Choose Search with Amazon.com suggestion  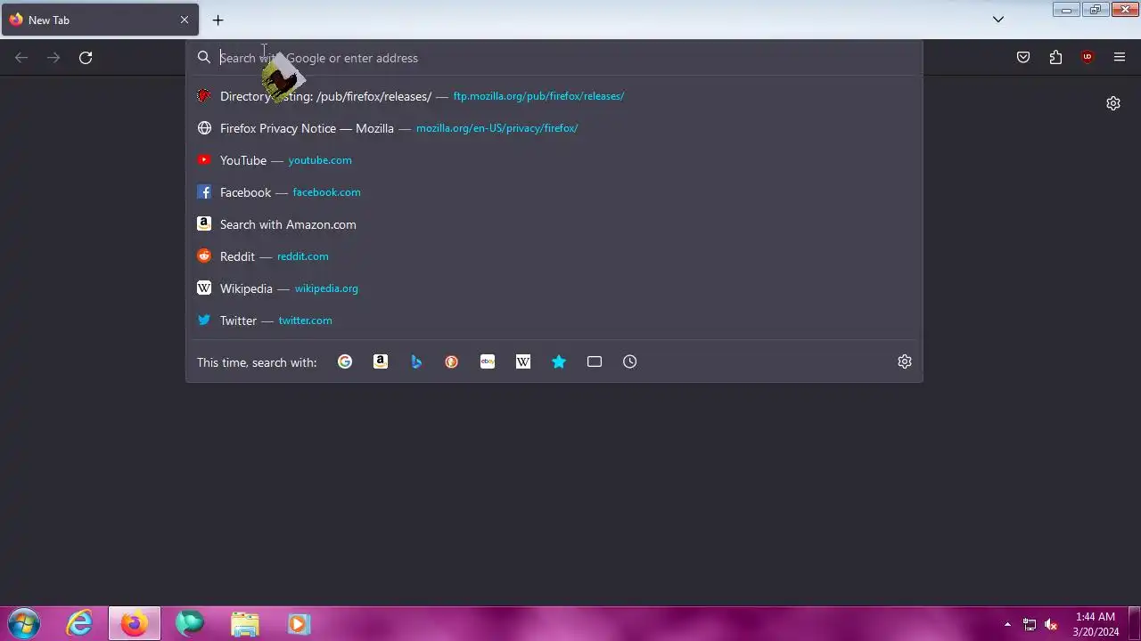tap(554, 224)
